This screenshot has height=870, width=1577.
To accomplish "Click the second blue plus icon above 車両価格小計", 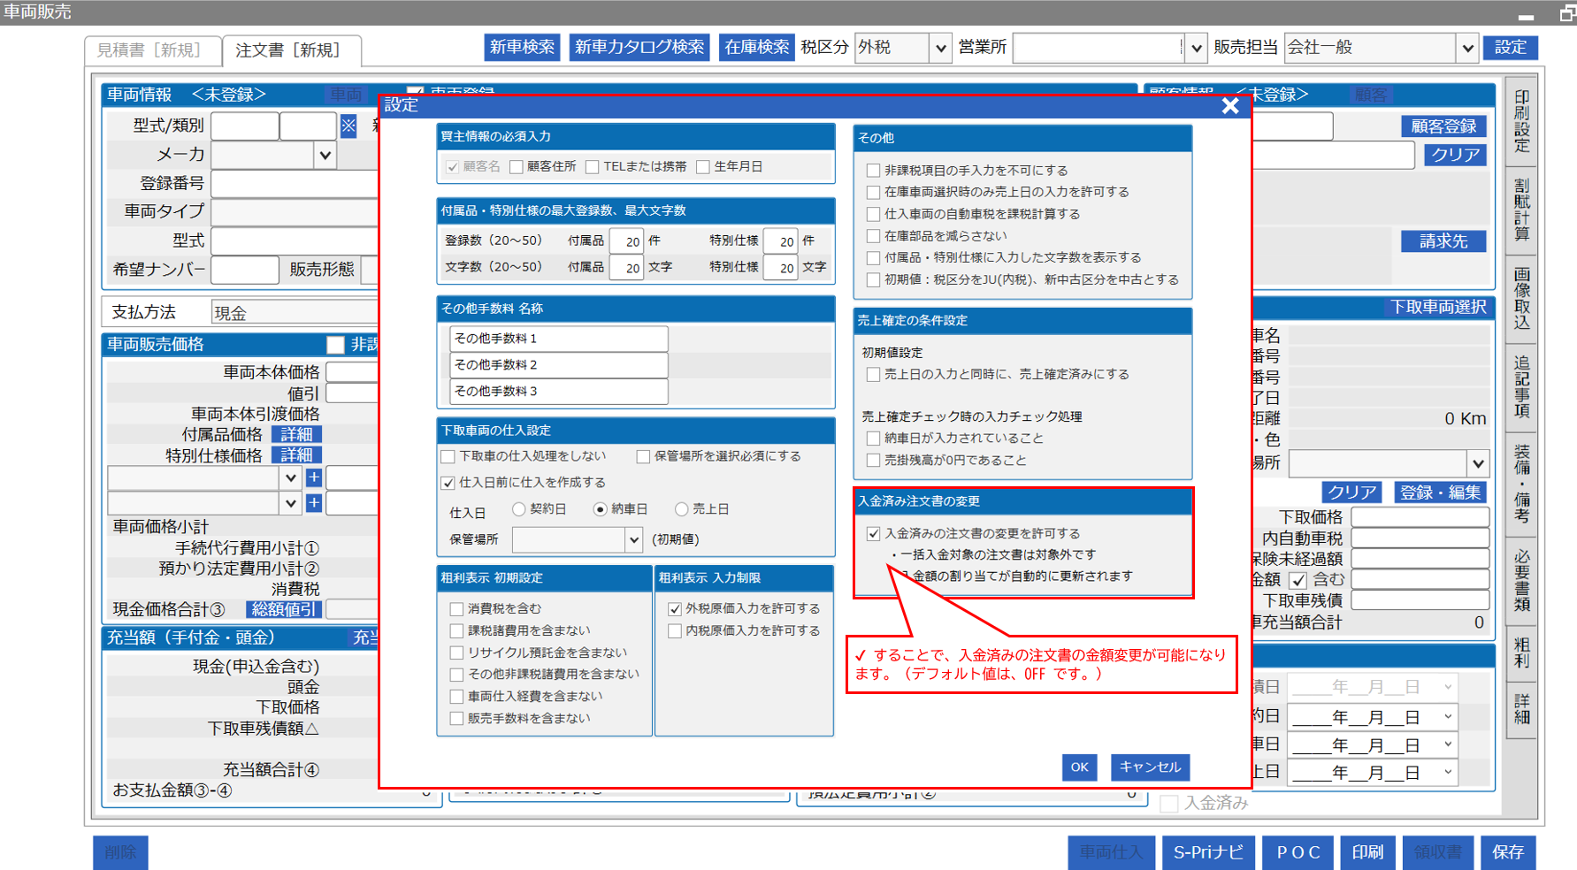I will (x=313, y=503).
